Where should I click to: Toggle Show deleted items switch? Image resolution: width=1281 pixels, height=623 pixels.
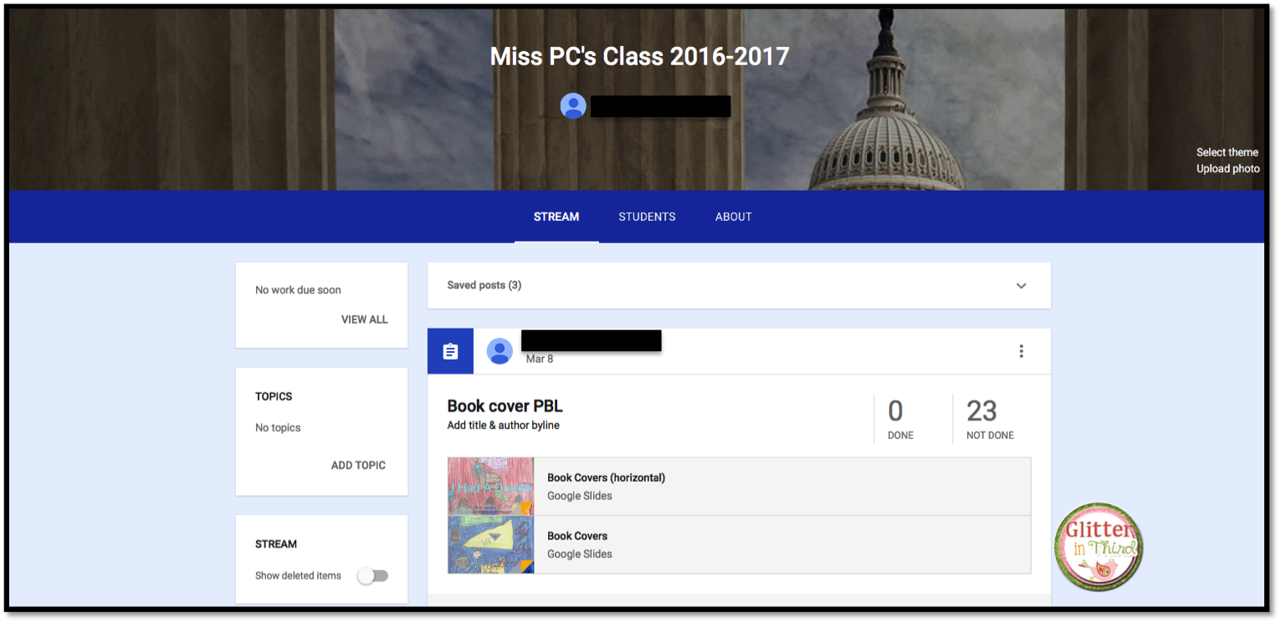click(373, 575)
